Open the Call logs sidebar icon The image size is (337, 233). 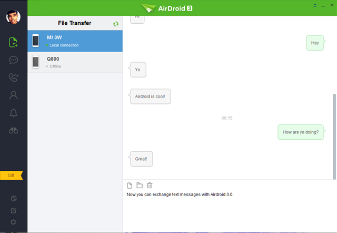[x=13, y=77]
